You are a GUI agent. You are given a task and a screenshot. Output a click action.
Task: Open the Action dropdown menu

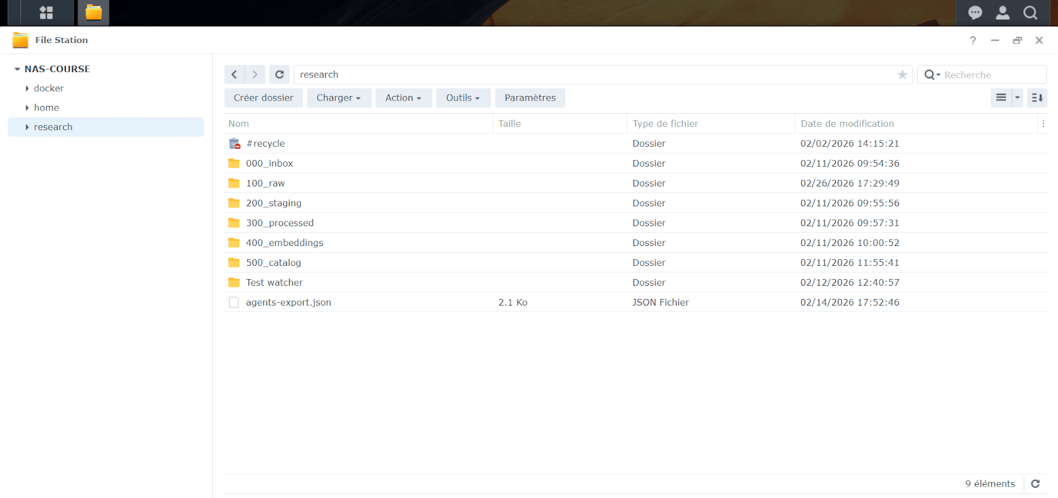tap(403, 98)
